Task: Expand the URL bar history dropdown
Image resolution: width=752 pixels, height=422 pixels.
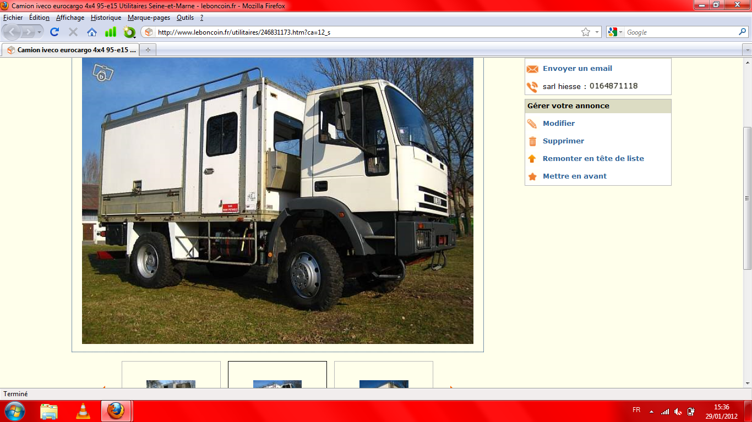Action: click(x=597, y=32)
